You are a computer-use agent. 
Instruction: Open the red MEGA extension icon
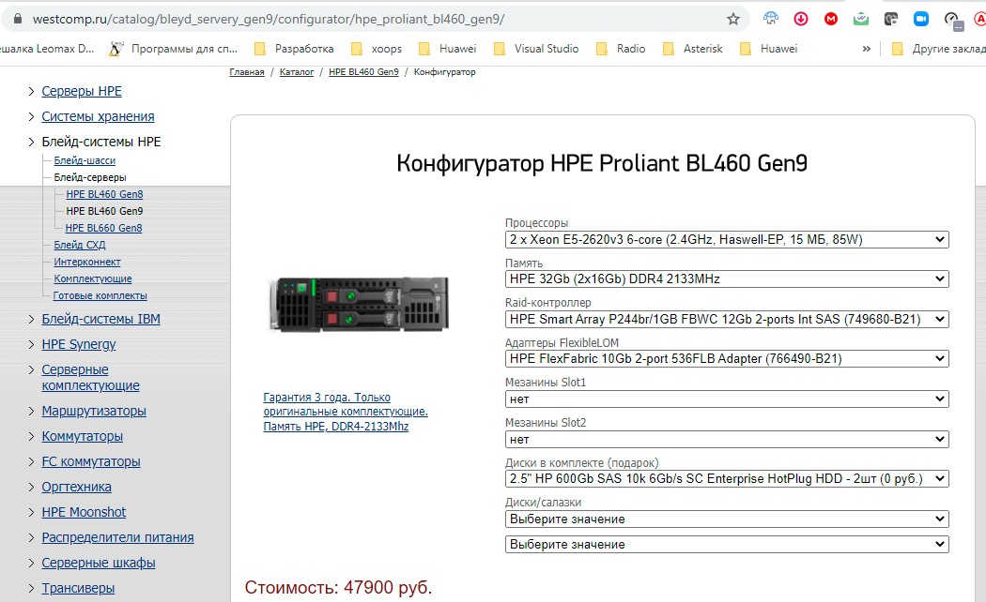click(831, 19)
